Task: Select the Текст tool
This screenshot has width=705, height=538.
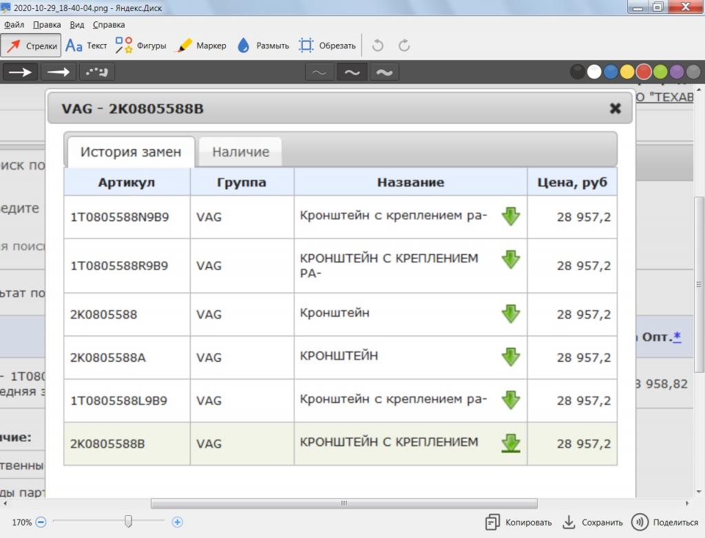Action: coord(86,45)
